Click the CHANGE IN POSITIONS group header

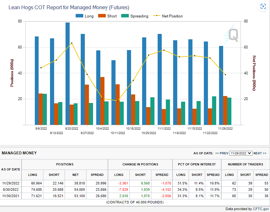pyautogui.click(x=140, y=164)
